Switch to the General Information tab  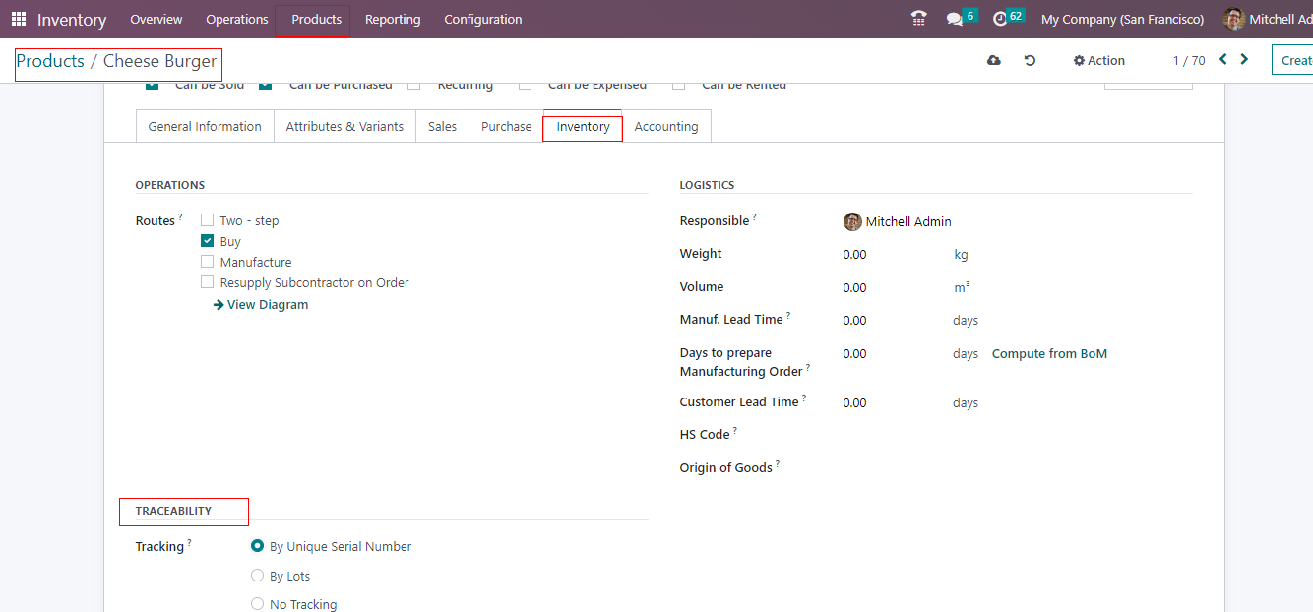(x=205, y=126)
